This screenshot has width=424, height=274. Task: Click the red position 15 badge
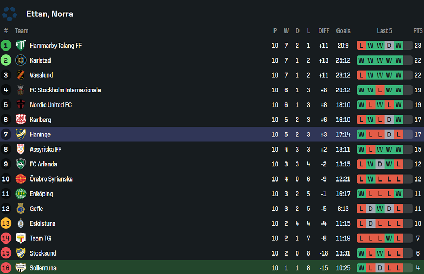tap(6, 253)
